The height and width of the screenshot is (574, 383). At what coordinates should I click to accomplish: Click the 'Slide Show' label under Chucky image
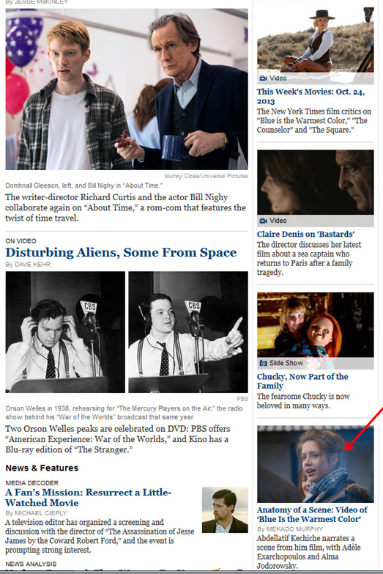click(286, 363)
